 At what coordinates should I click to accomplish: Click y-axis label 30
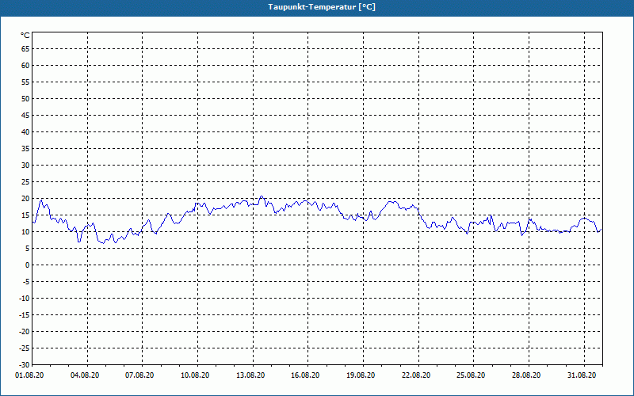click(x=25, y=166)
